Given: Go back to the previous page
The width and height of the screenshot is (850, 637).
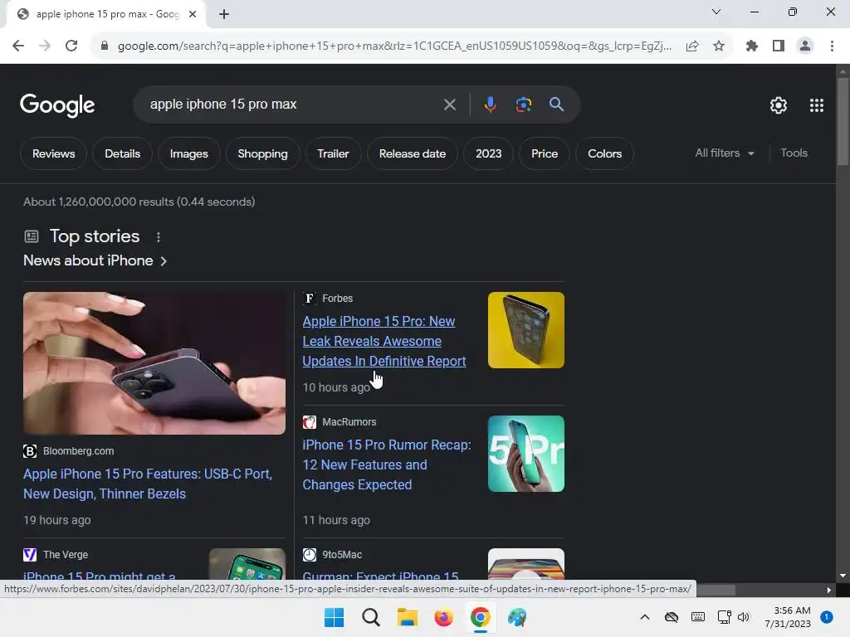Looking at the screenshot, I should 18,46.
